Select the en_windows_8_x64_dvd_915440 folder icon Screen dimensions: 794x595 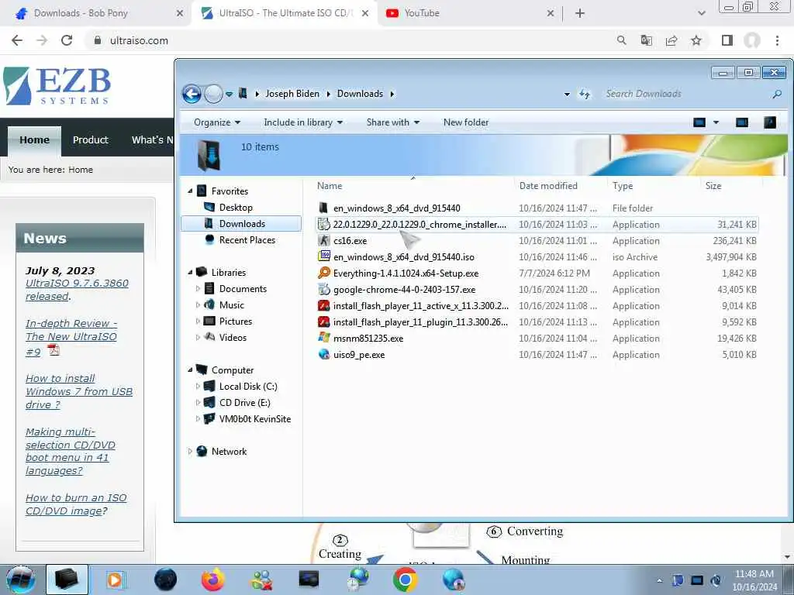coord(324,208)
